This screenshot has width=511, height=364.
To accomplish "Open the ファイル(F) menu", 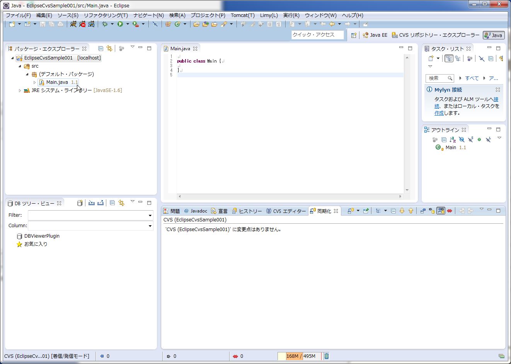I will (x=18, y=15).
